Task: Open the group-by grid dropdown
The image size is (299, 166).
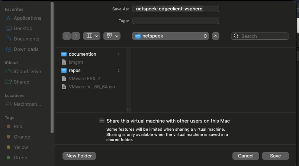Action: pos(112,36)
